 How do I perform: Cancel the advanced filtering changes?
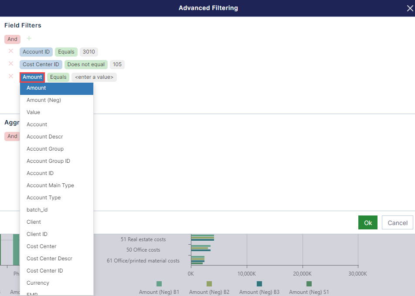click(x=397, y=222)
